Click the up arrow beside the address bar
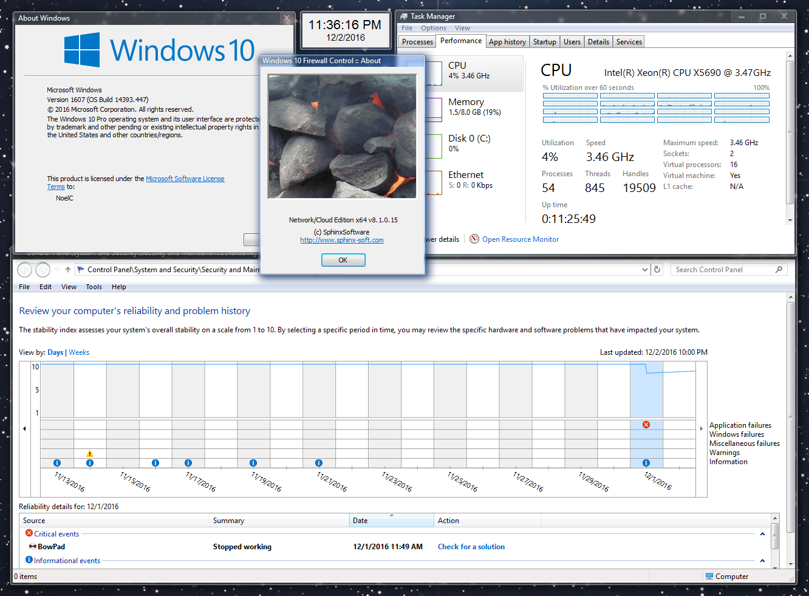The height and width of the screenshot is (596, 809). coord(68,269)
